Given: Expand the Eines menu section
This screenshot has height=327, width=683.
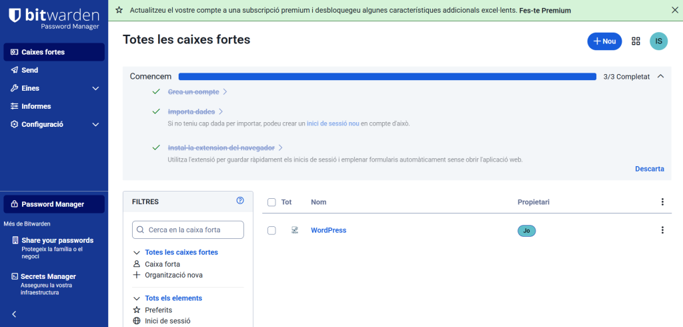Looking at the screenshot, I should point(95,88).
